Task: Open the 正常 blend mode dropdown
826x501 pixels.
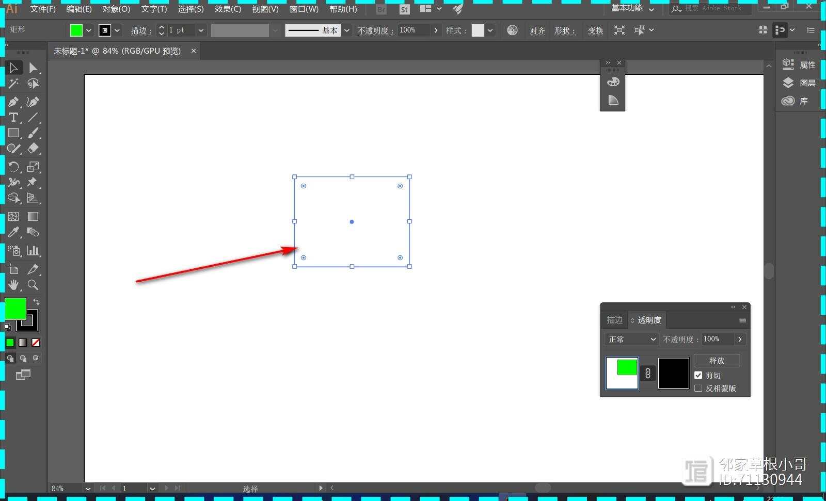Action: 631,339
